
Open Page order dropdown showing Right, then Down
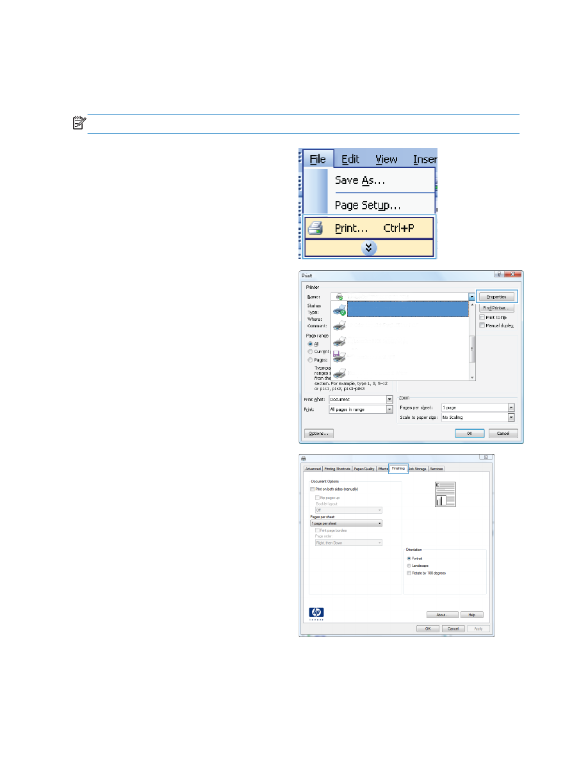point(349,543)
